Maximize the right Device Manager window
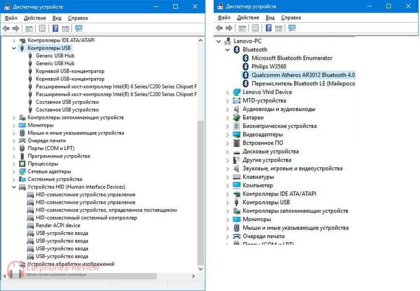The width and height of the screenshot is (420, 291). tap(389, 6)
